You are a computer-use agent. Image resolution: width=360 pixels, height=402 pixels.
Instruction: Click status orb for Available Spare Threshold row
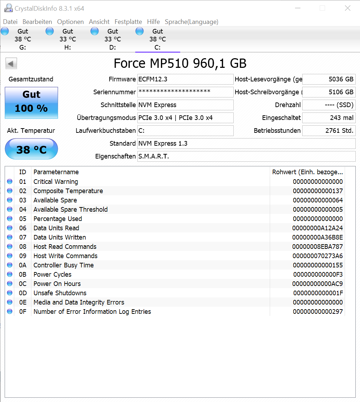pyautogui.click(x=10, y=209)
